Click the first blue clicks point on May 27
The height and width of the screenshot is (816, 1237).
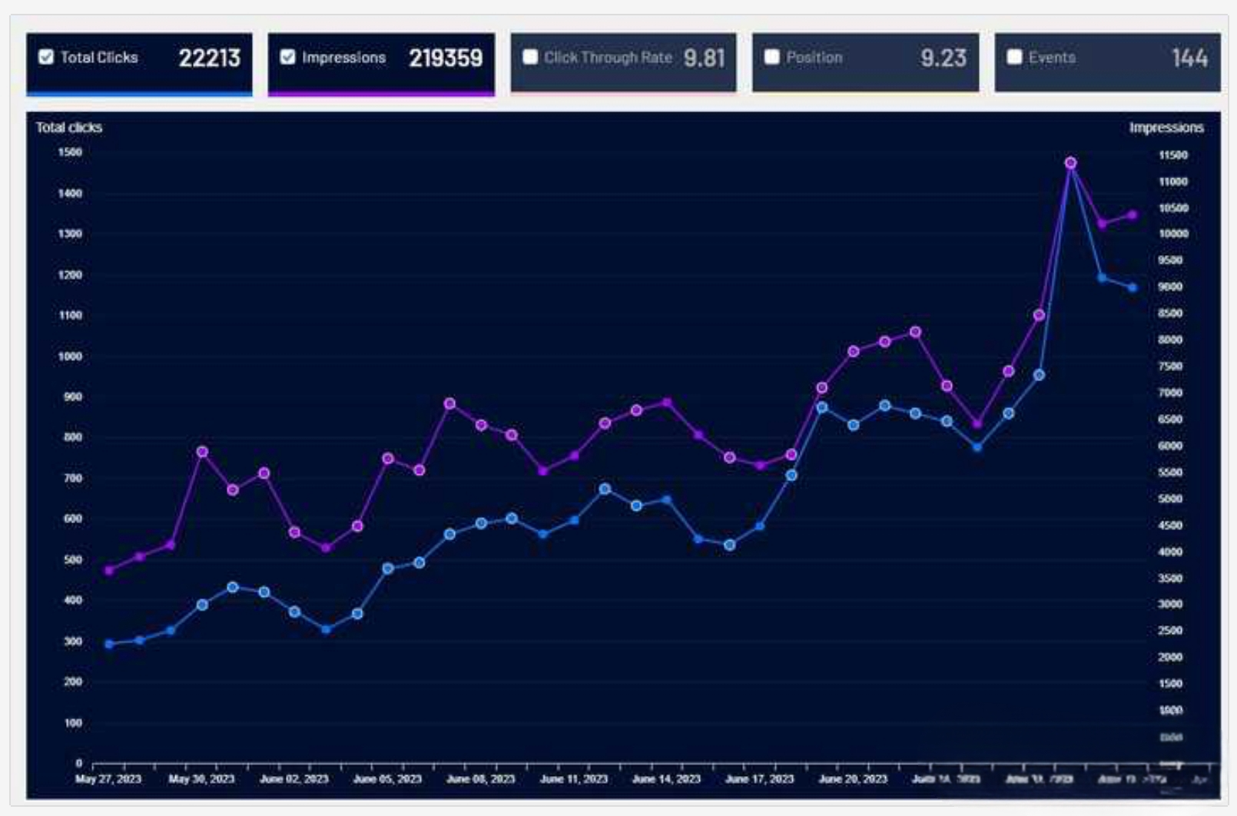coord(109,644)
